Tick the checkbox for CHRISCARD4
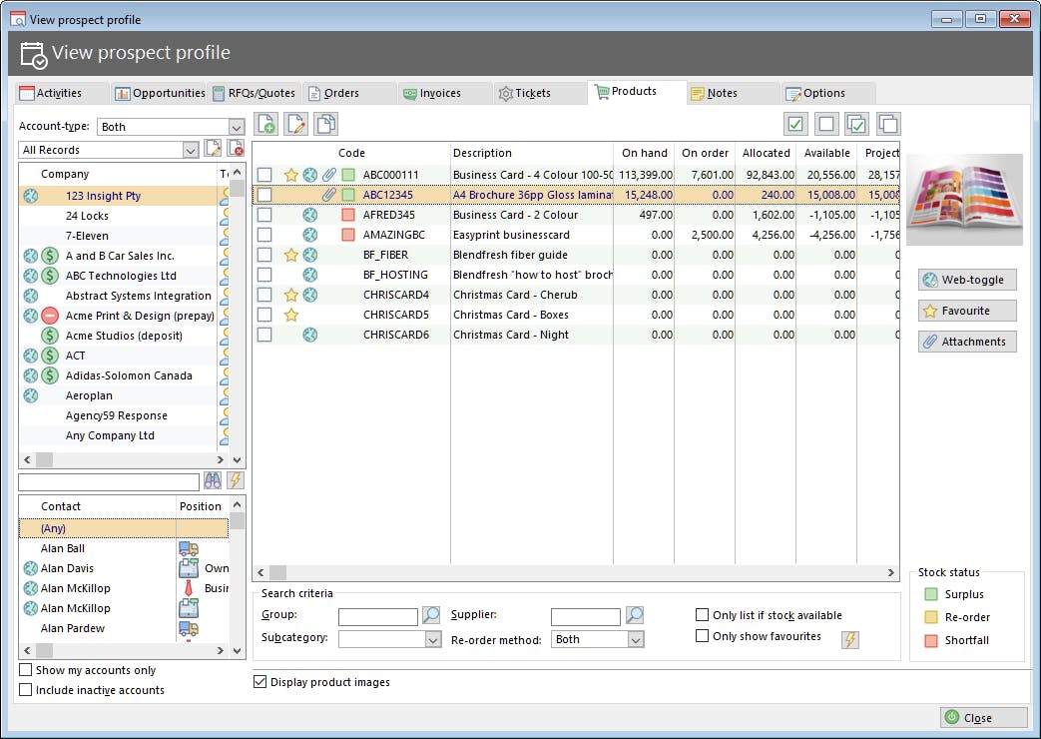The width and height of the screenshot is (1041, 739). 264,295
